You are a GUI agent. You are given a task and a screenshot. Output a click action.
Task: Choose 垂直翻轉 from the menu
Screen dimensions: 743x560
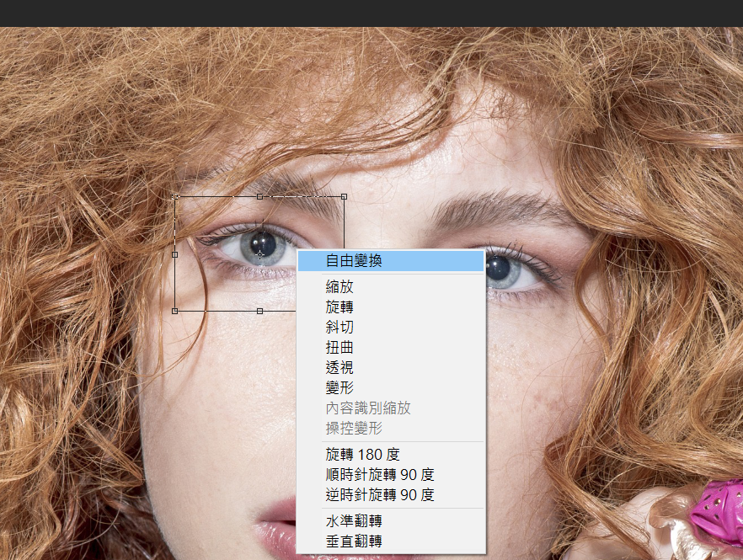tap(391, 541)
